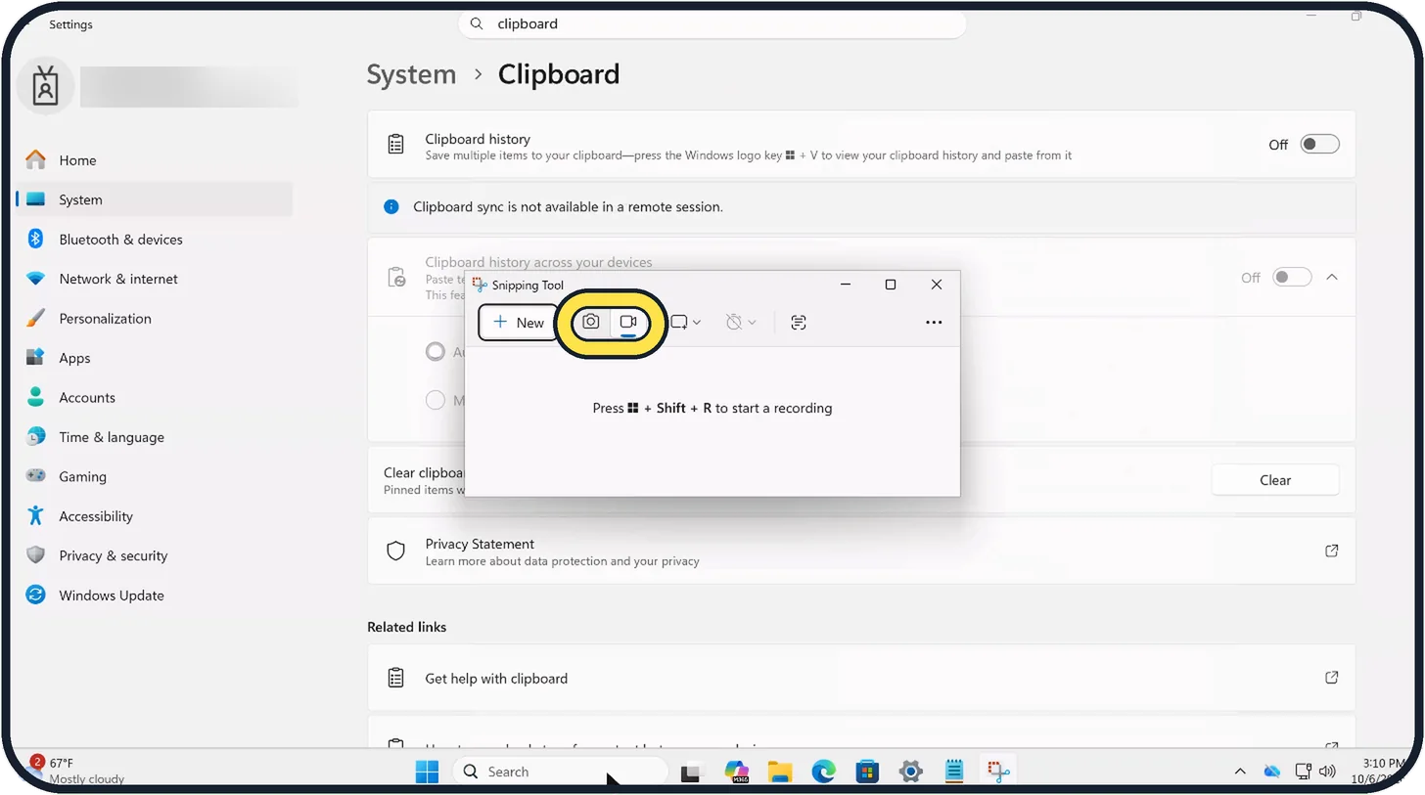Click the network tray icon
The width and height of the screenshot is (1425, 795).
click(1303, 772)
